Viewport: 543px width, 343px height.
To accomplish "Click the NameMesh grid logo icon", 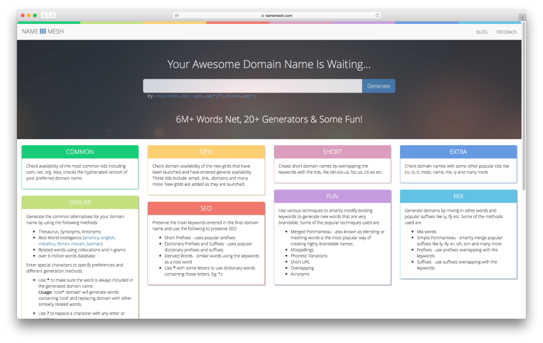I will tap(42, 31).
